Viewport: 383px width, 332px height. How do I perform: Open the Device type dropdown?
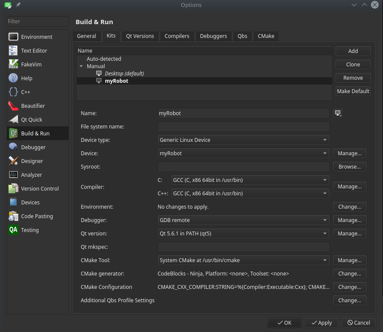pos(244,140)
